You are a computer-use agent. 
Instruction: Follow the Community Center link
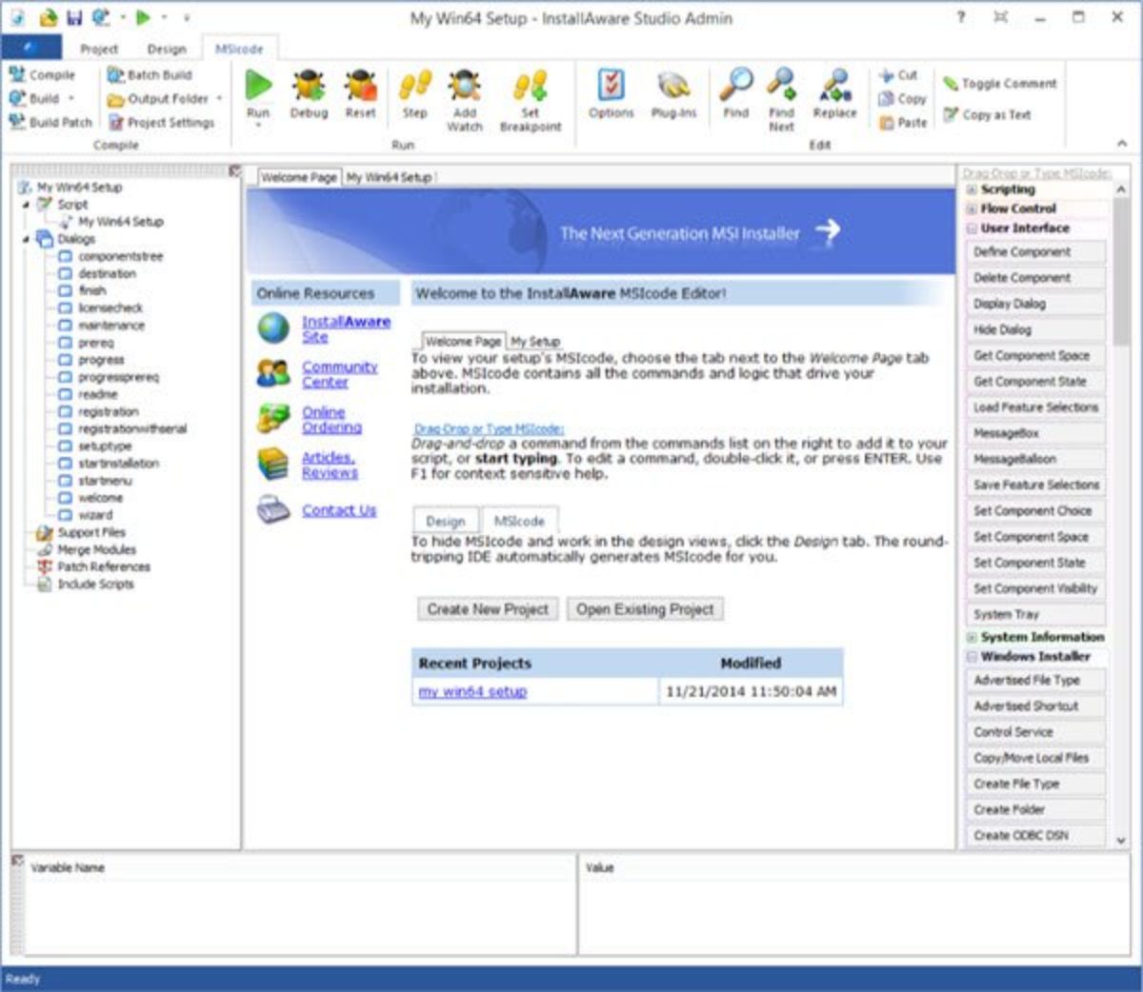point(340,374)
